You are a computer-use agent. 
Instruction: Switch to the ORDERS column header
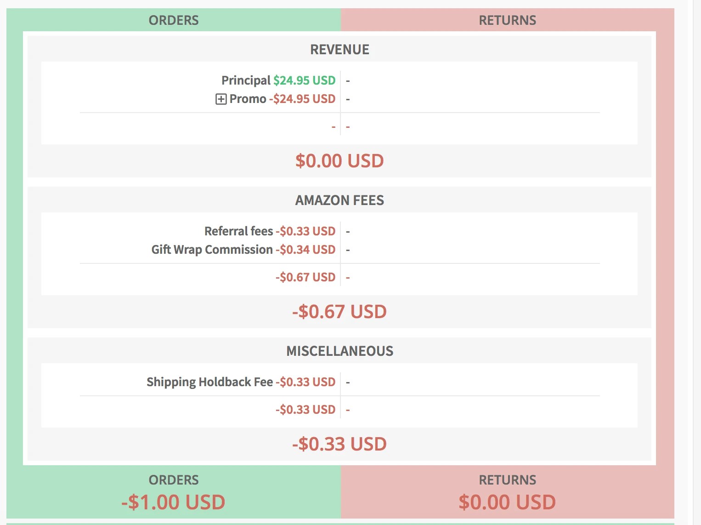173,20
